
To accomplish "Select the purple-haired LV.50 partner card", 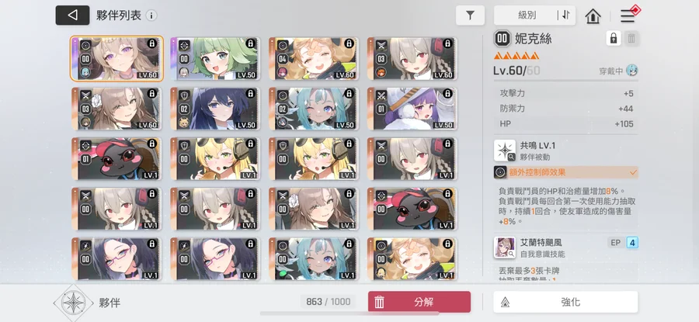I will point(412,109).
